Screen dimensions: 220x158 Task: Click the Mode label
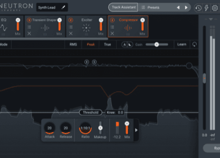click(4, 44)
